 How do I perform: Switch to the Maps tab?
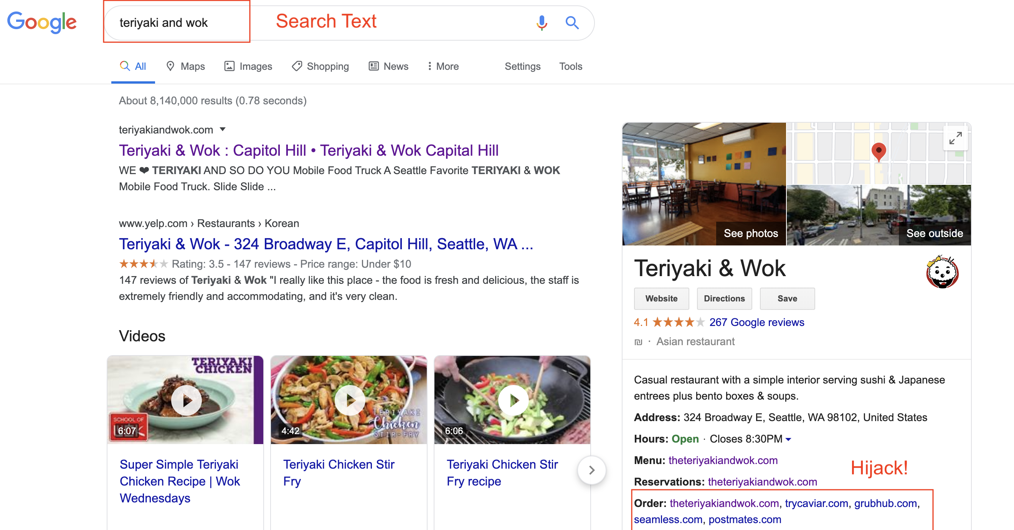pyautogui.click(x=185, y=66)
